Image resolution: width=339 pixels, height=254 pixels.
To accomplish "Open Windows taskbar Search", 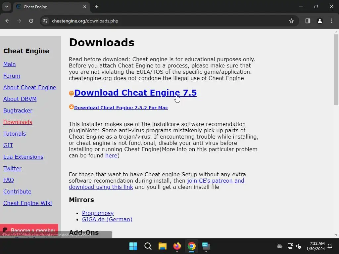I will tap(148, 246).
